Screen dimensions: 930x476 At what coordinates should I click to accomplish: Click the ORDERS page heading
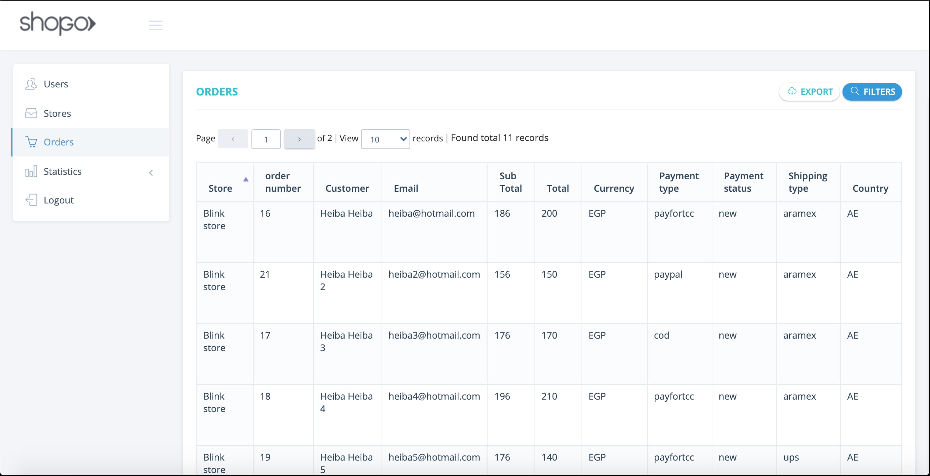(x=217, y=92)
